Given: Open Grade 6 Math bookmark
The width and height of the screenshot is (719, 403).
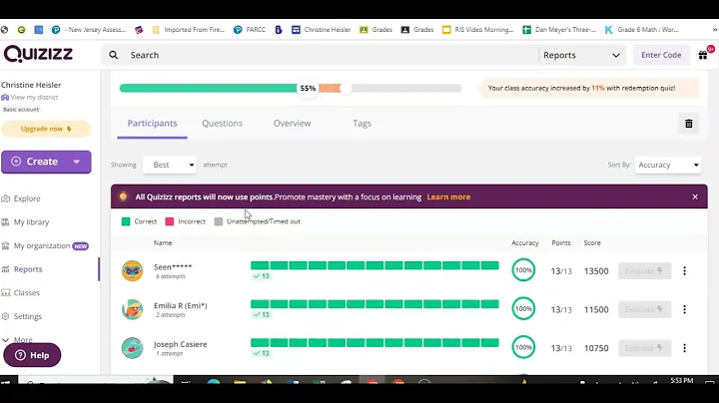Looking at the screenshot, I should (641, 30).
